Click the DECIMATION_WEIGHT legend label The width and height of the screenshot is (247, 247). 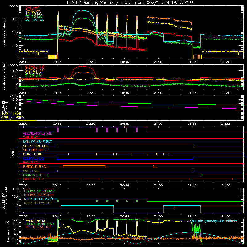coord(39,195)
